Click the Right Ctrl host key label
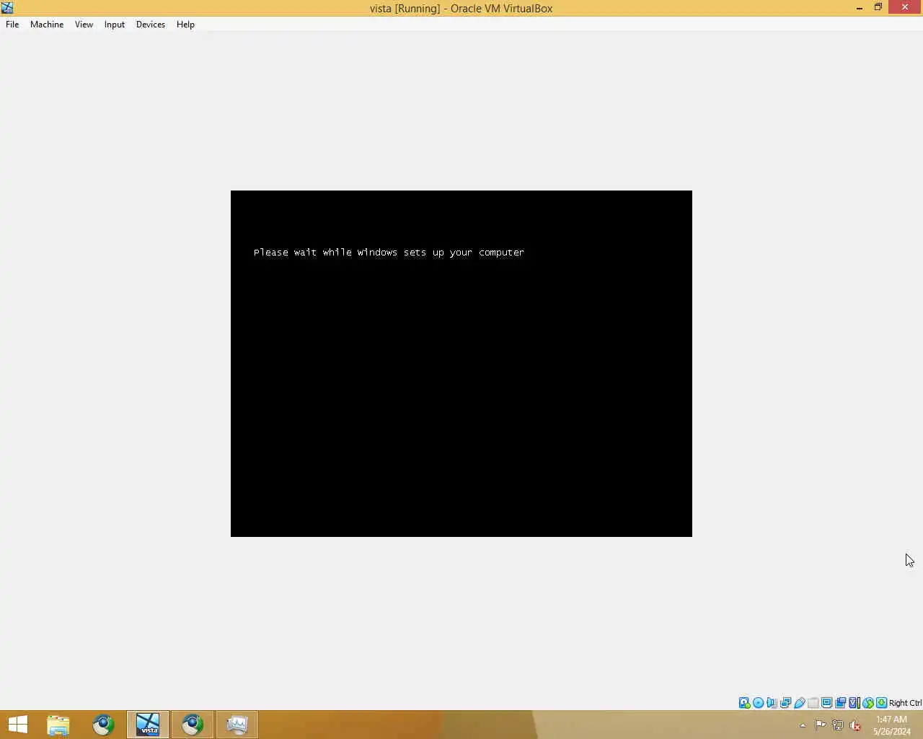The width and height of the screenshot is (923, 739). click(905, 703)
